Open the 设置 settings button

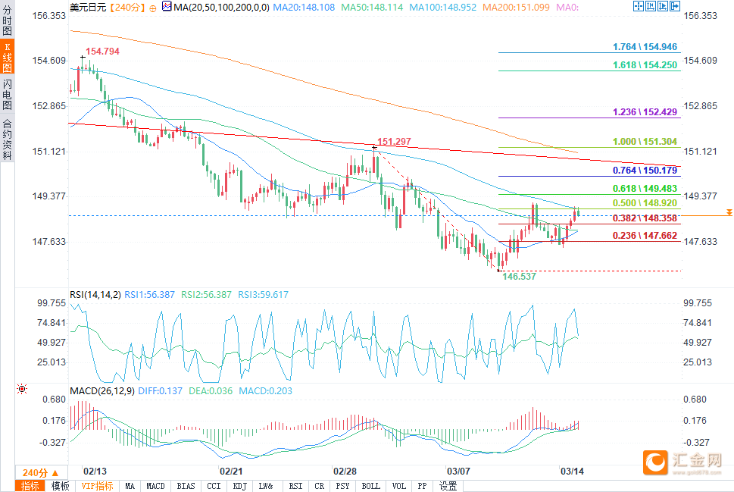tap(448, 486)
